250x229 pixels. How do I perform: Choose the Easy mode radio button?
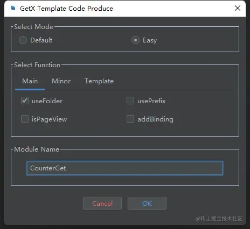(x=135, y=40)
